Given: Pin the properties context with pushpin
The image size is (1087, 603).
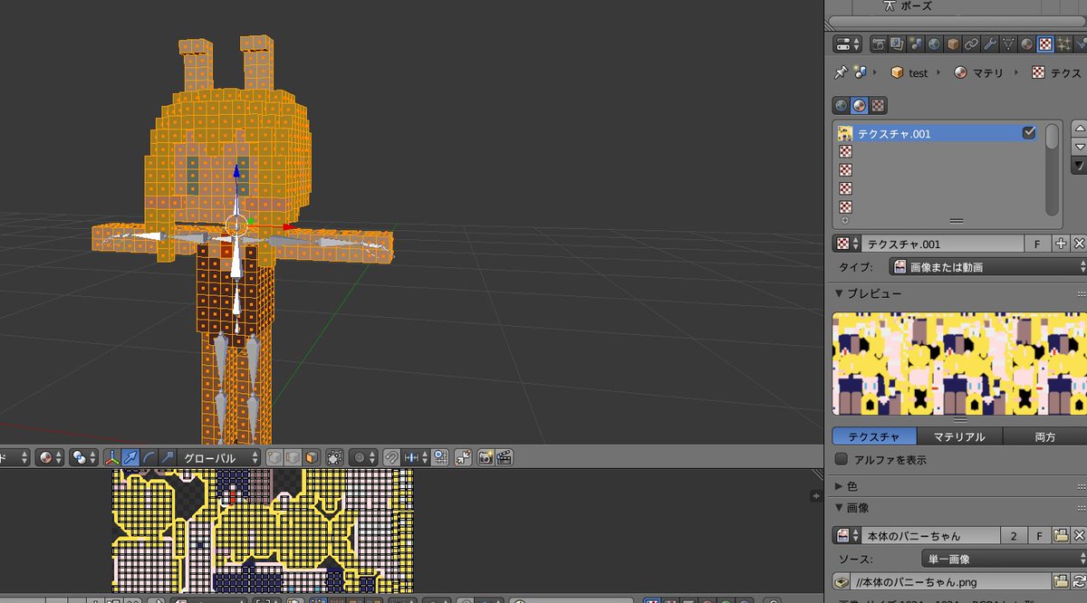Looking at the screenshot, I should (x=842, y=72).
